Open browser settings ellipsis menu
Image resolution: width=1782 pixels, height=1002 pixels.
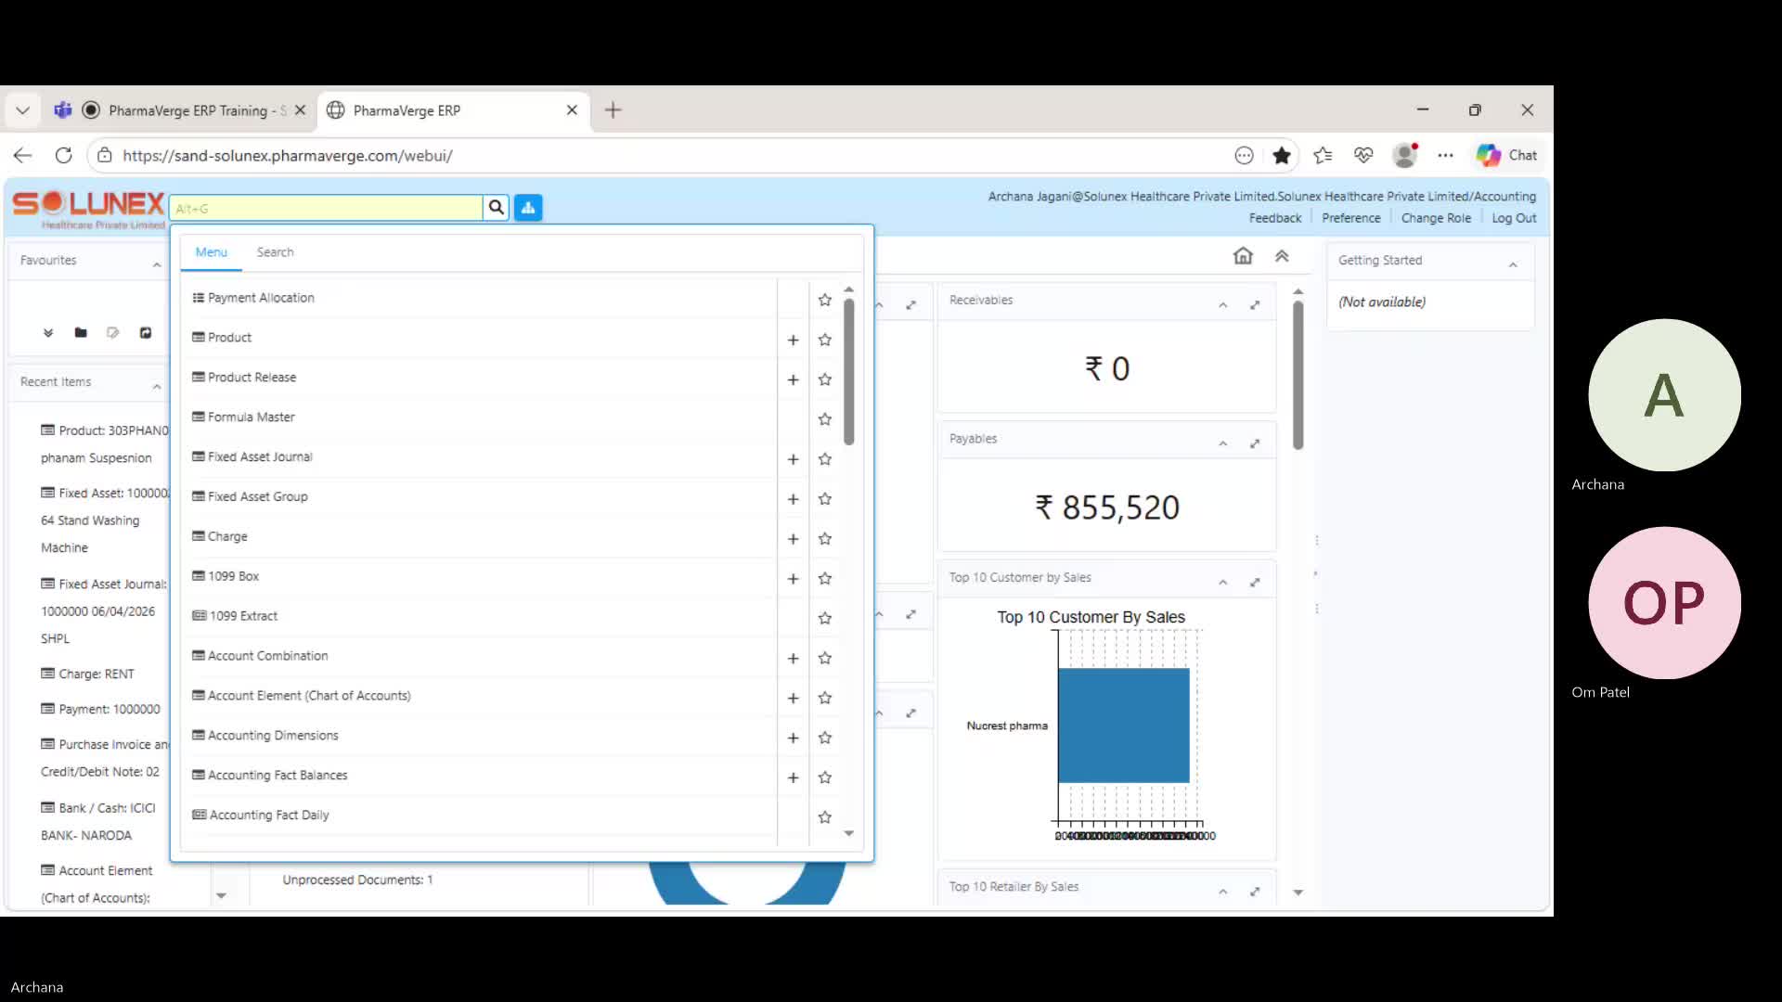(x=1445, y=156)
